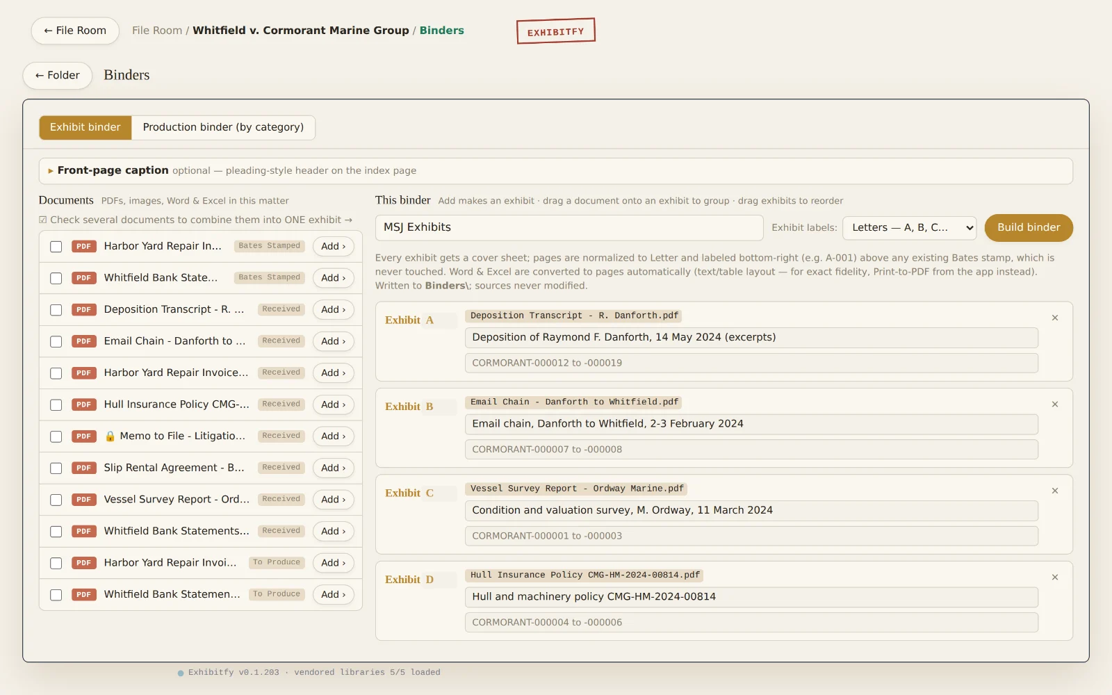Edit Exhibit B description field
The image size is (1112, 695).
(x=751, y=424)
